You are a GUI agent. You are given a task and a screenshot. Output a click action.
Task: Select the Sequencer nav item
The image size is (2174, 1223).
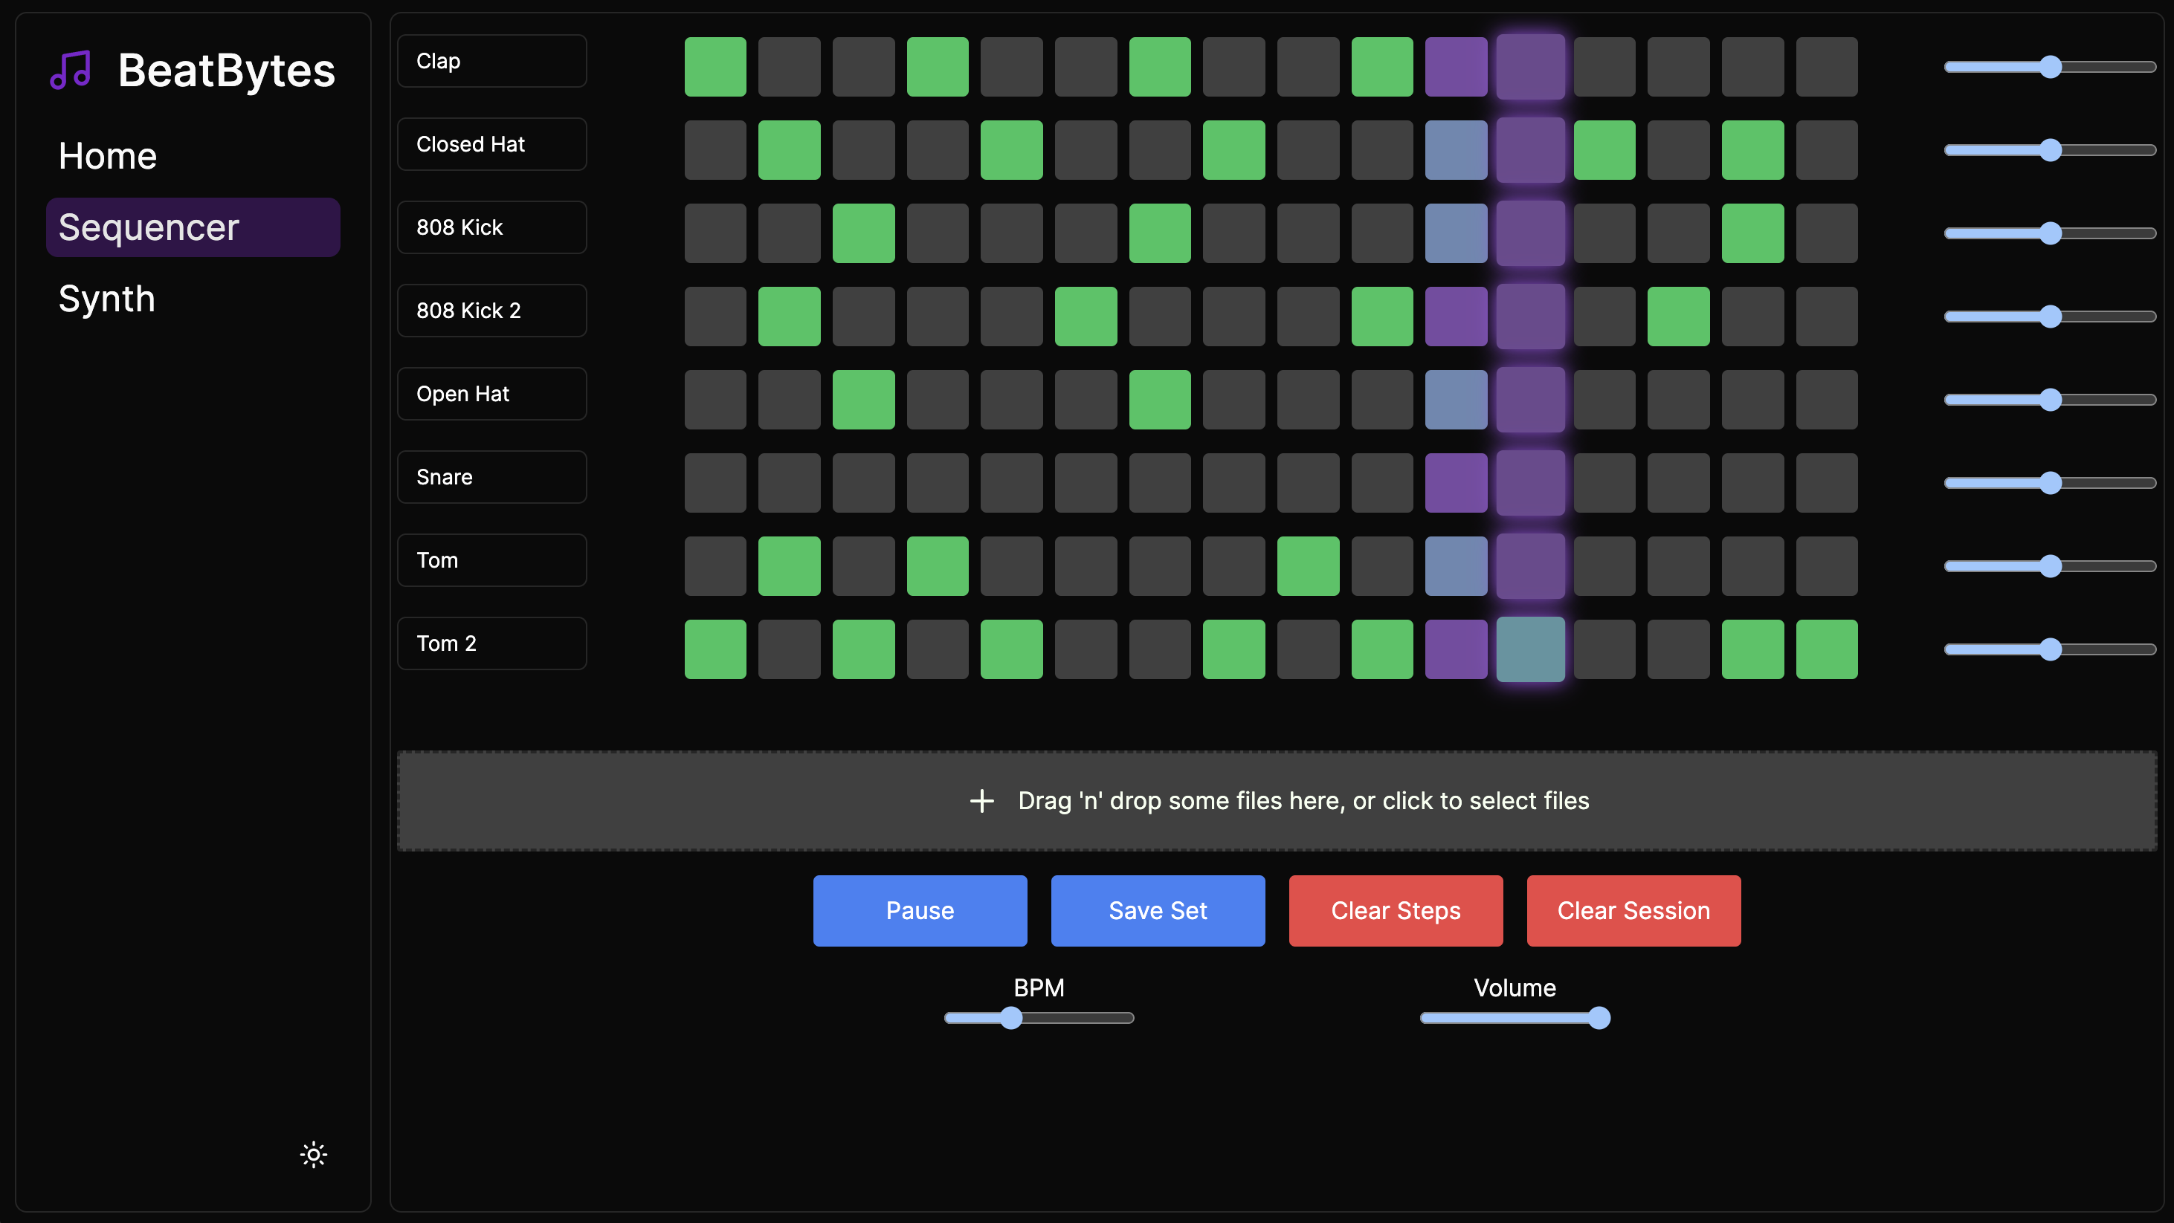[x=193, y=227]
